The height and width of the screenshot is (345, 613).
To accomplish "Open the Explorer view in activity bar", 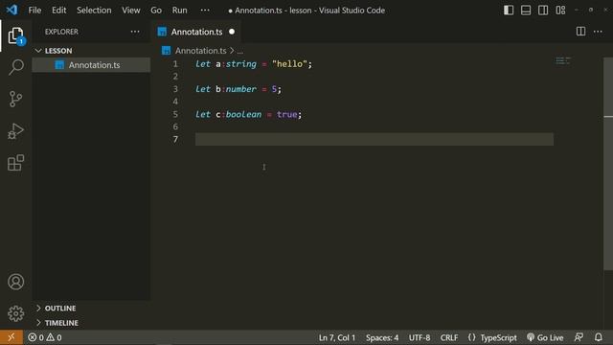I will pyautogui.click(x=15, y=35).
